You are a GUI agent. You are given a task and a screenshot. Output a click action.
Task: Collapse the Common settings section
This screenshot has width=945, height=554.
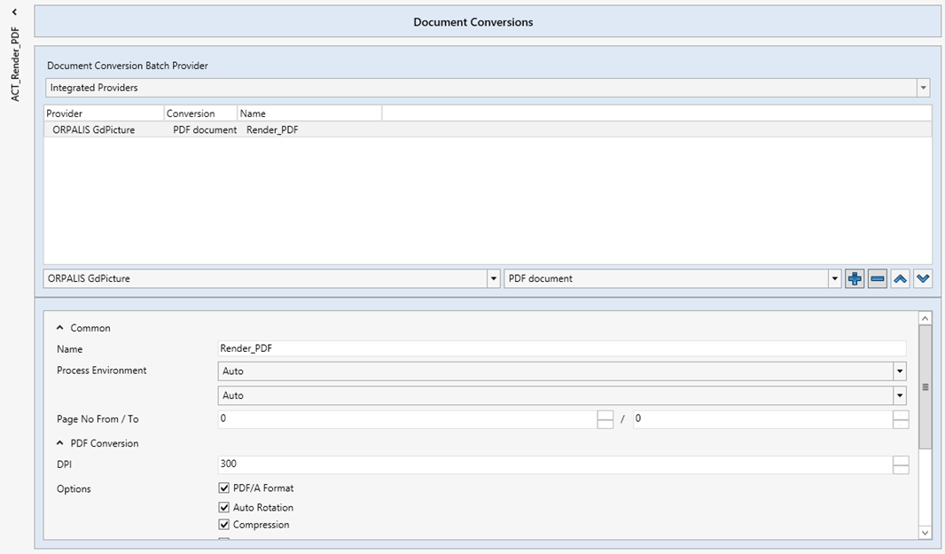58,327
